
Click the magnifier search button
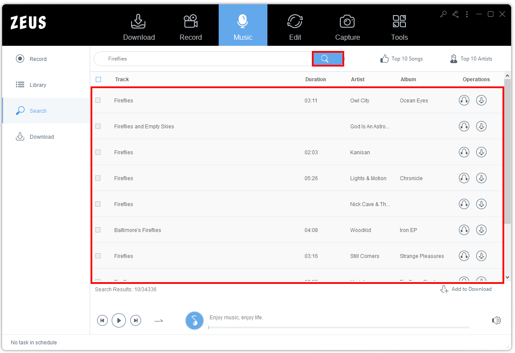(x=328, y=59)
